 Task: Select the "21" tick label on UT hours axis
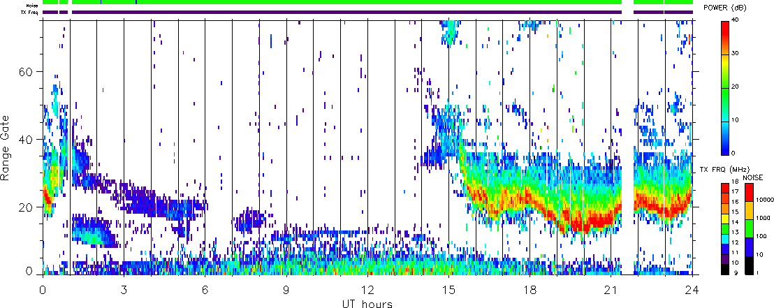[611, 289]
